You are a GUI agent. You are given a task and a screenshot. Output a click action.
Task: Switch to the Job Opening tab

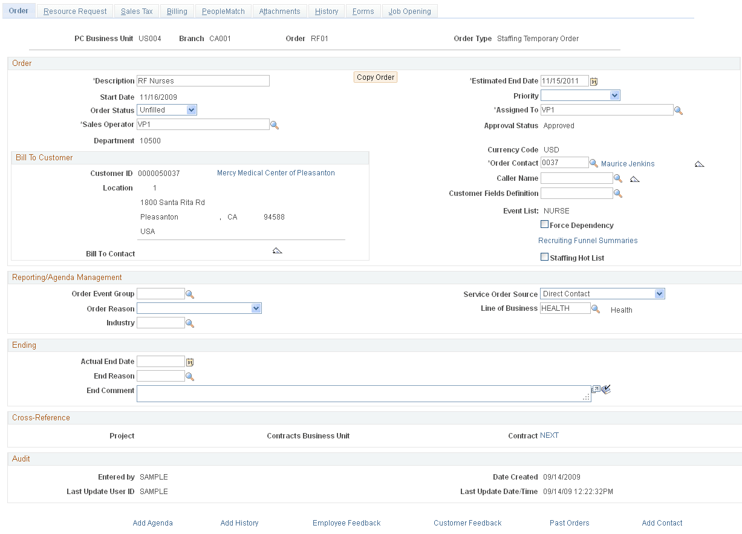pyautogui.click(x=409, y=11)
